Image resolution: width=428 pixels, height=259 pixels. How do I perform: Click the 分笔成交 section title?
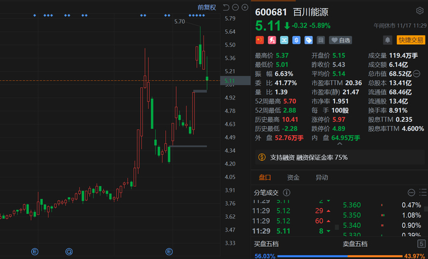point(266,193)
